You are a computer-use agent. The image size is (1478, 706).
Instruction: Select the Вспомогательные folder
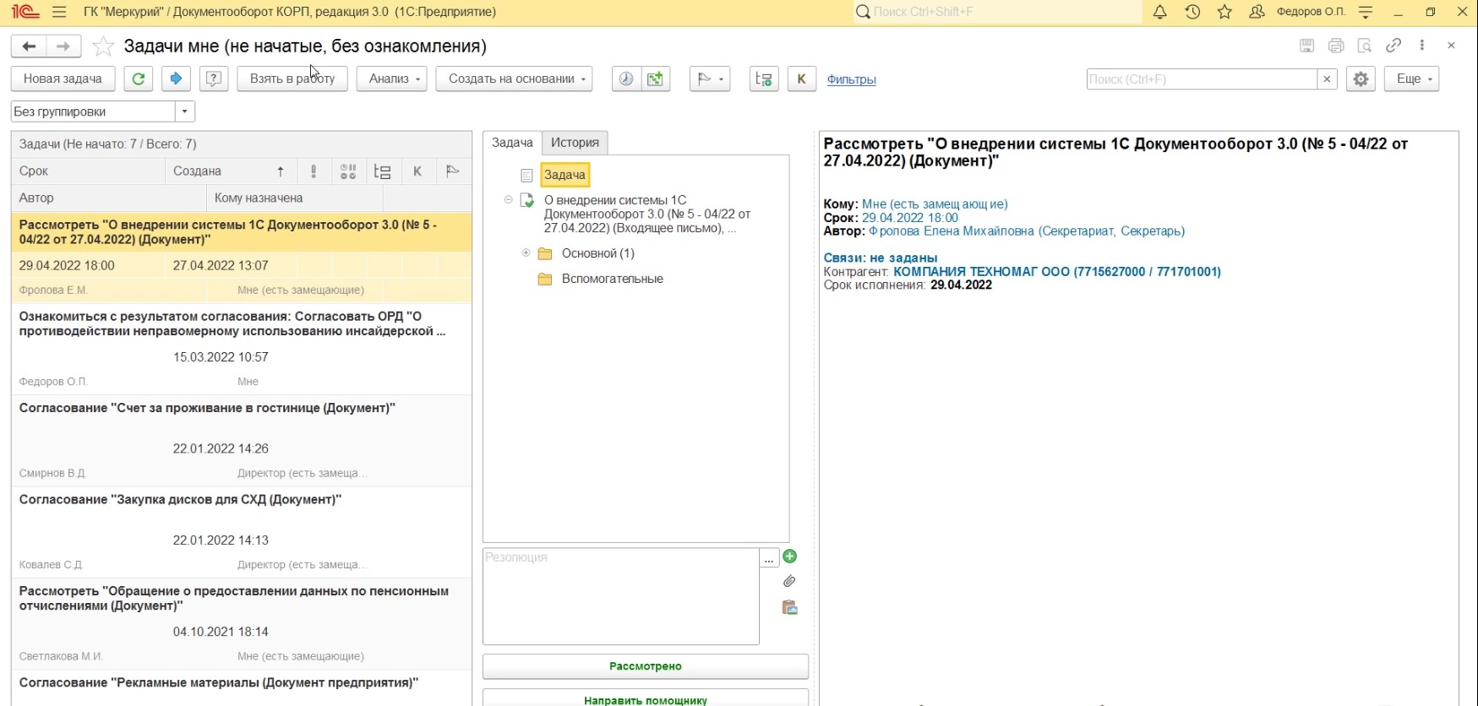[612, 279]
